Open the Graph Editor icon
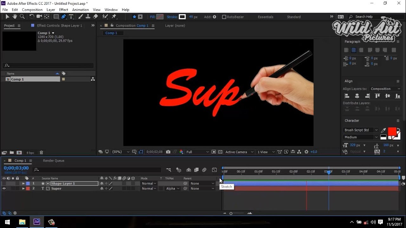406x228 pixels. click(214, 170)
